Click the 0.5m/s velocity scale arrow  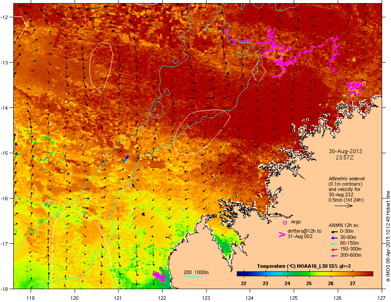[343, 206]
